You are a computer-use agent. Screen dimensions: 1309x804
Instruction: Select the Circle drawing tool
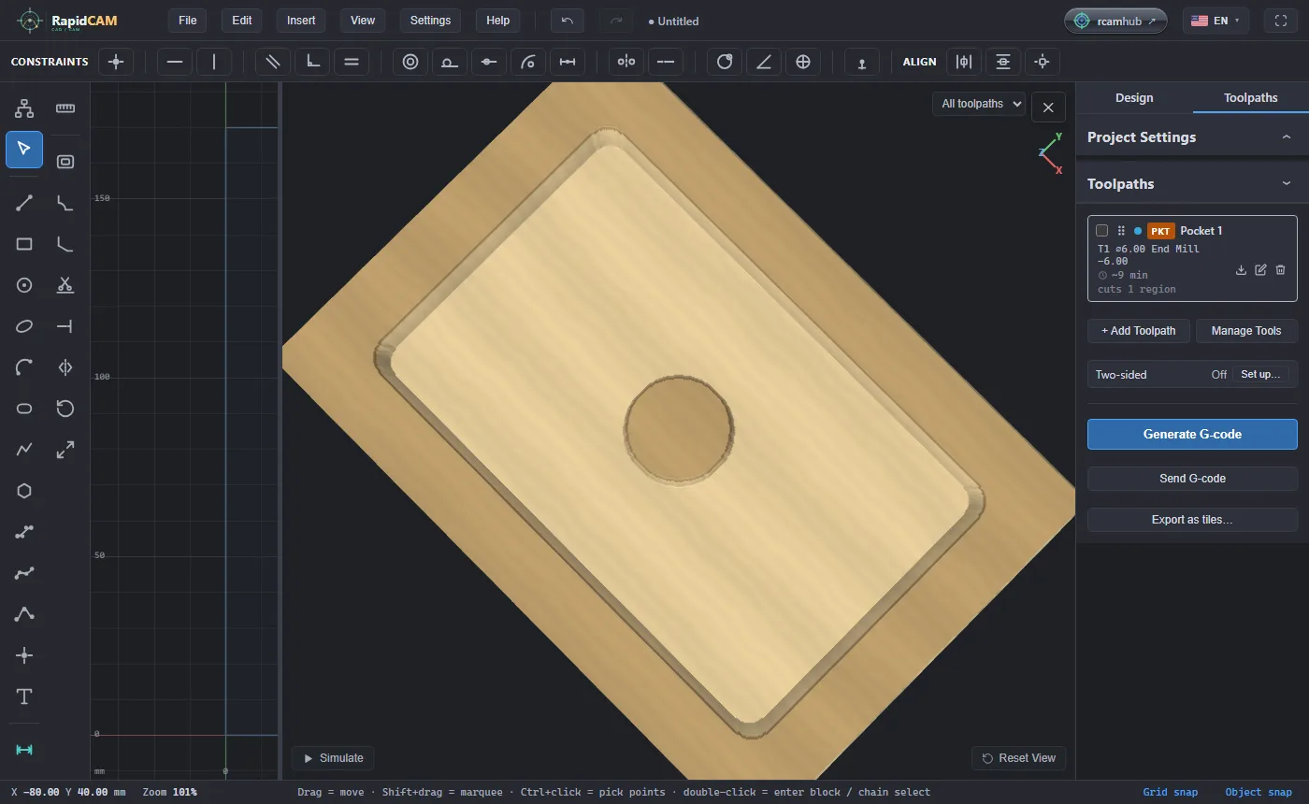click(x=24, y=285)
